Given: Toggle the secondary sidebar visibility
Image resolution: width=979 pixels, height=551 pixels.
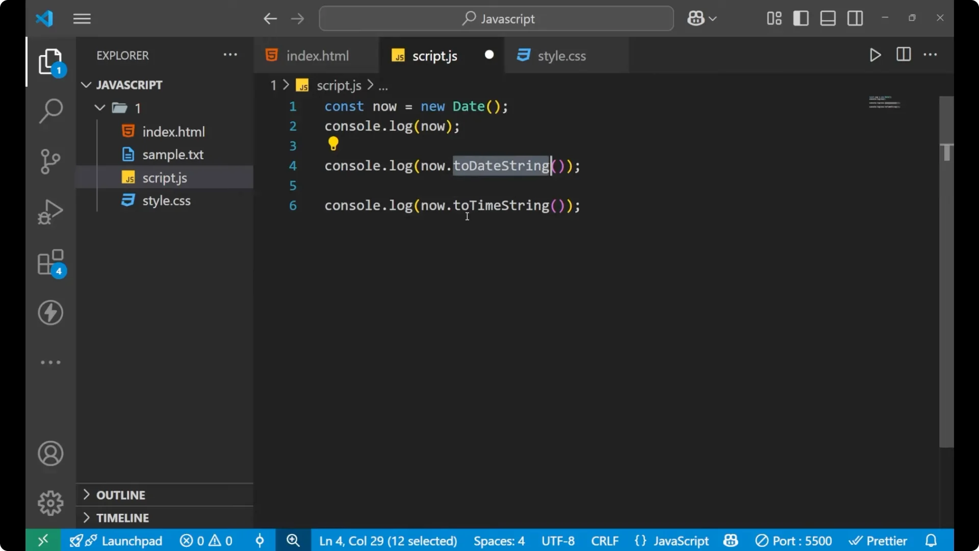Looking at the screenshot, I should (855, 18).
